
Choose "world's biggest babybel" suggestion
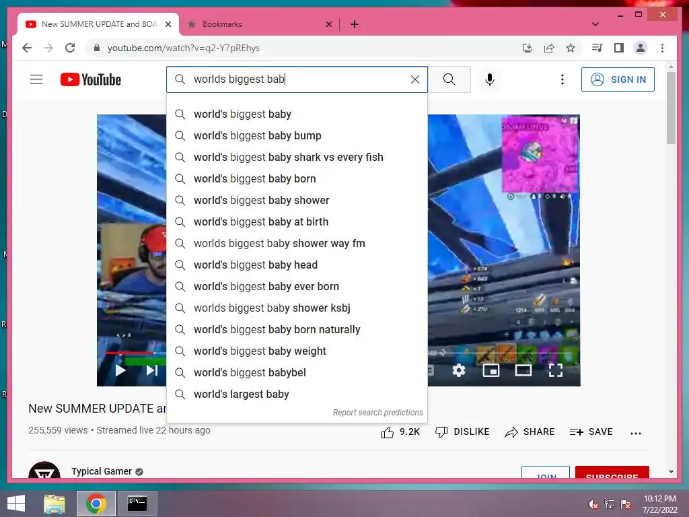(x=297, y=373)
